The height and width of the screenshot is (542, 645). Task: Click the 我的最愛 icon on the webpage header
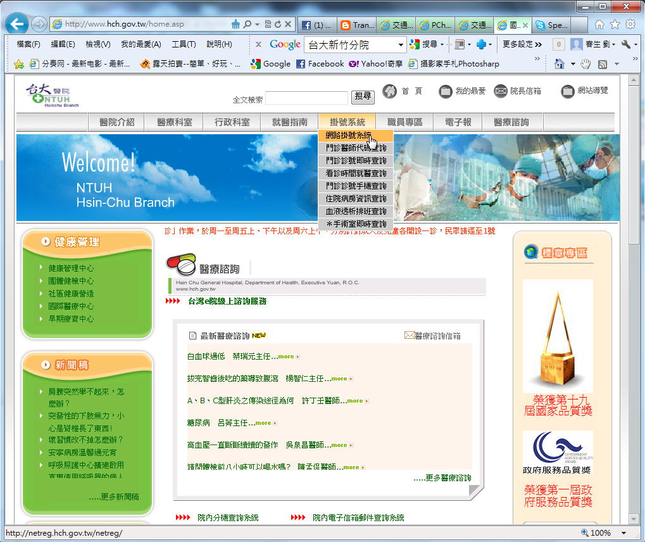445,91
